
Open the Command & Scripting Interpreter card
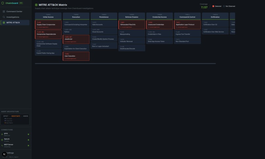[x=76, y=24]
